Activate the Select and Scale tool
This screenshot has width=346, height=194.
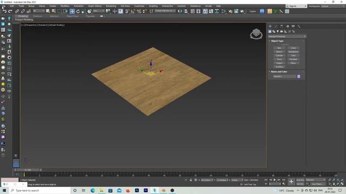pyautogui.click(x=84, y=11)
